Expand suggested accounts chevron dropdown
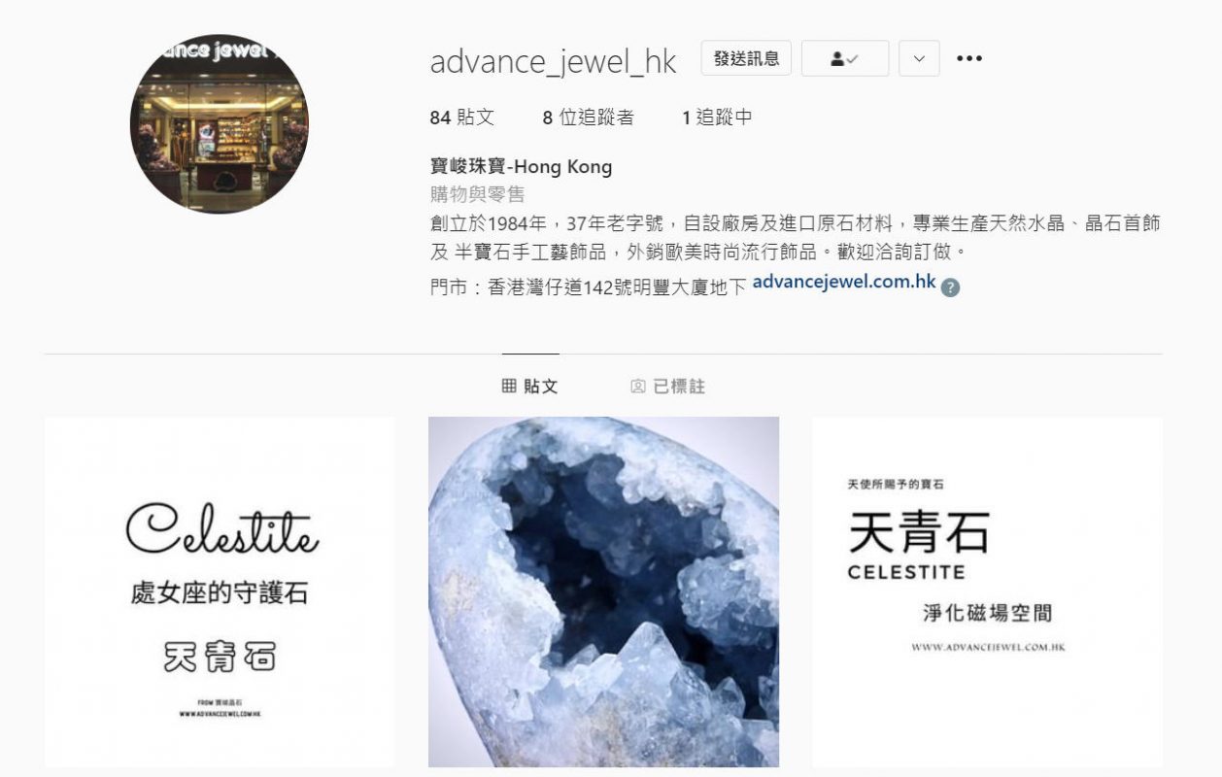The width and height of the screenshot is (1222, 777). [x=919, y=58]
